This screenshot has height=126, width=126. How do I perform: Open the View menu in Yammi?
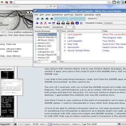(x=48, y=15)
